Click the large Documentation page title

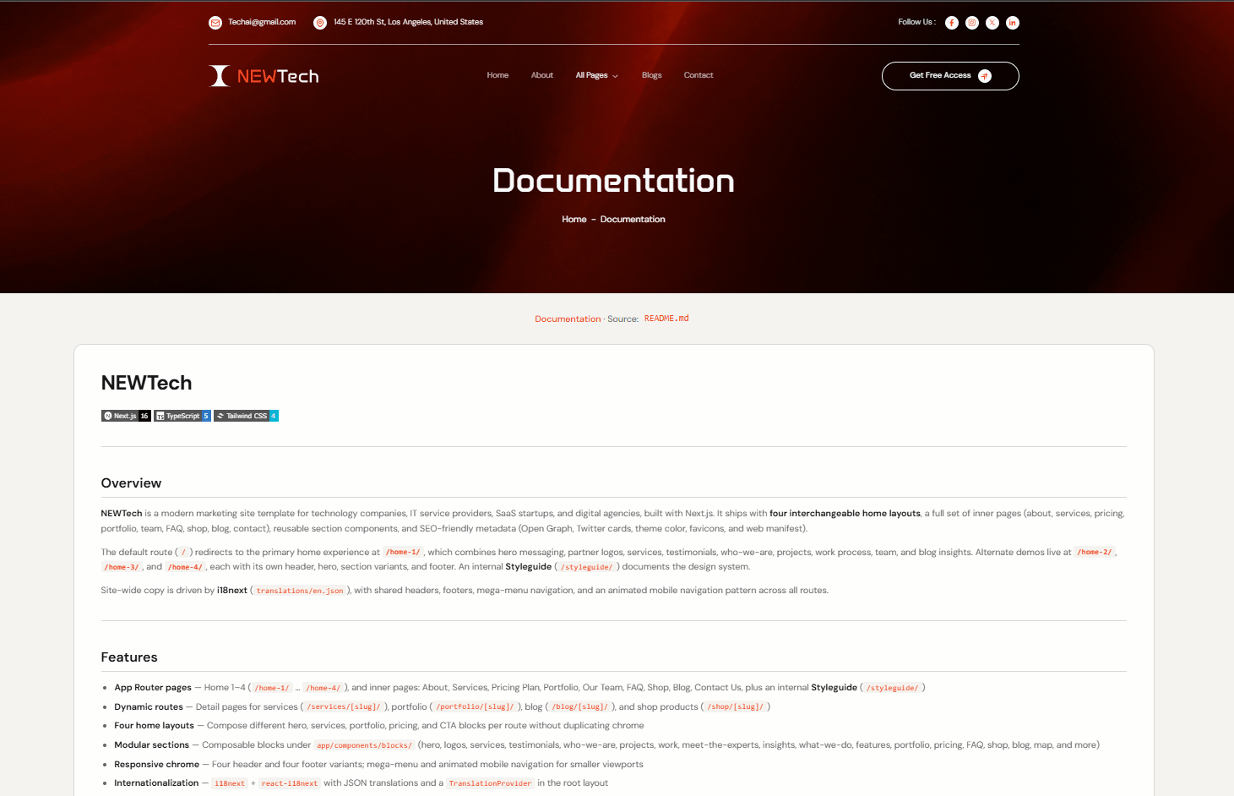click(x=613, y=181)
